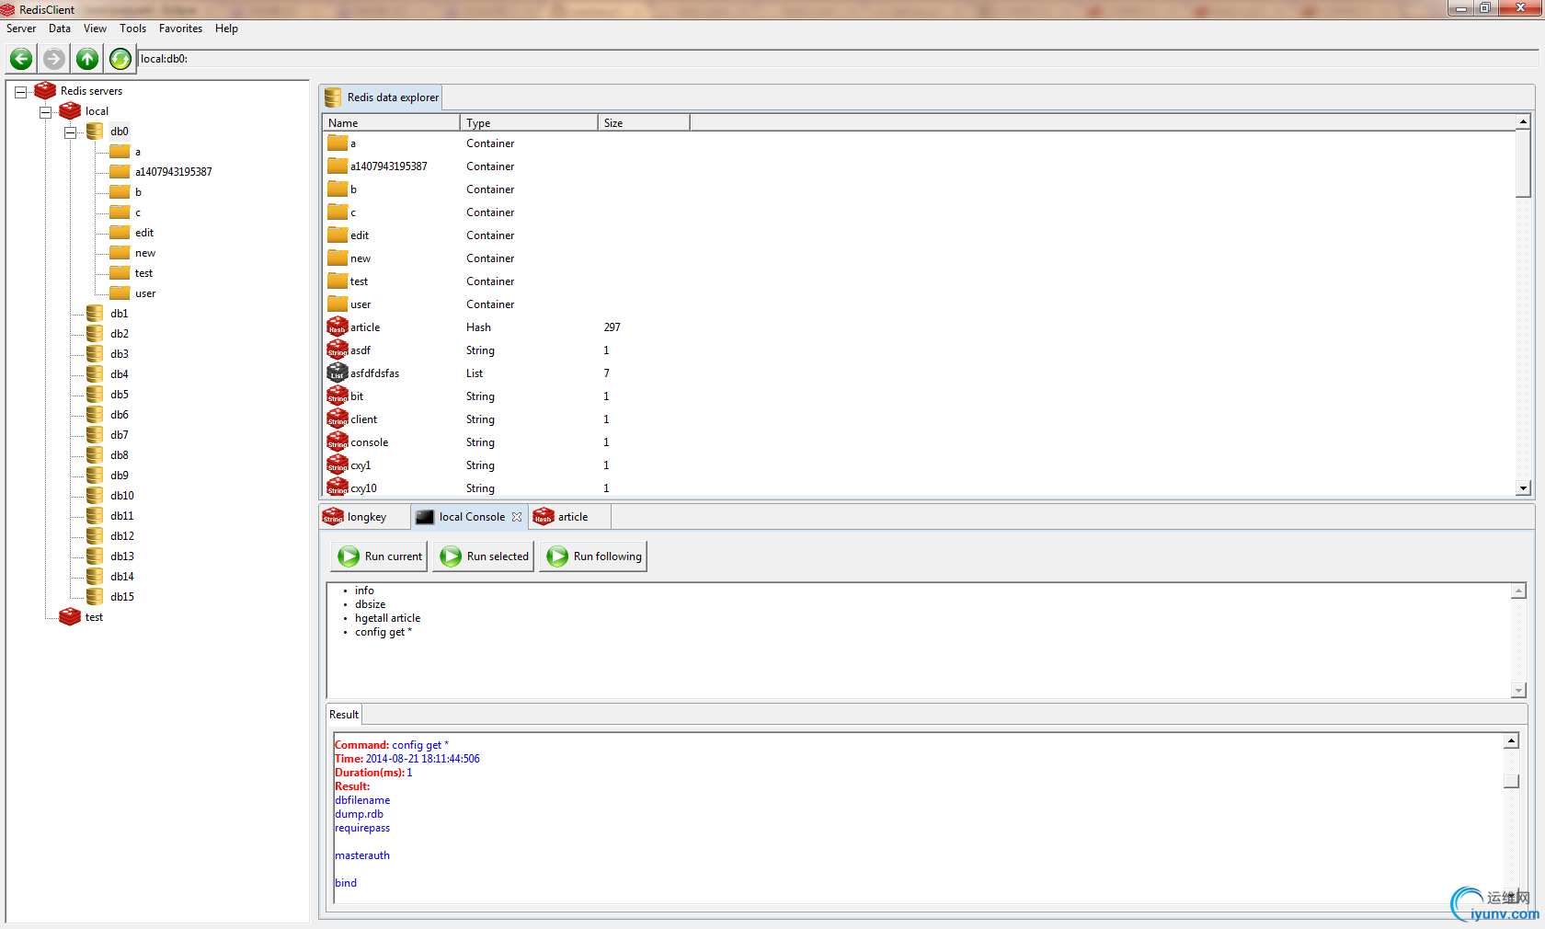Click the data explorer down scroll arrow
Screen dimensions: 1545x929
tap(1524, 488)
